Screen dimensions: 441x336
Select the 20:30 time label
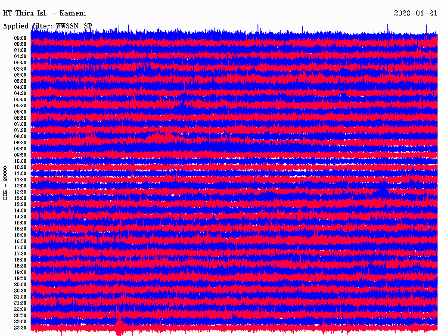20,291
